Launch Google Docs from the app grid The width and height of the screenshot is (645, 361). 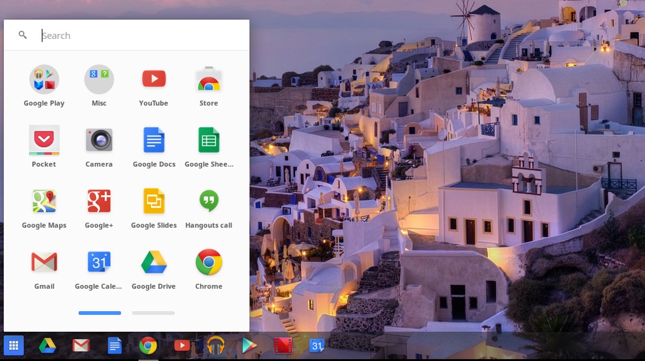[153, 140]
